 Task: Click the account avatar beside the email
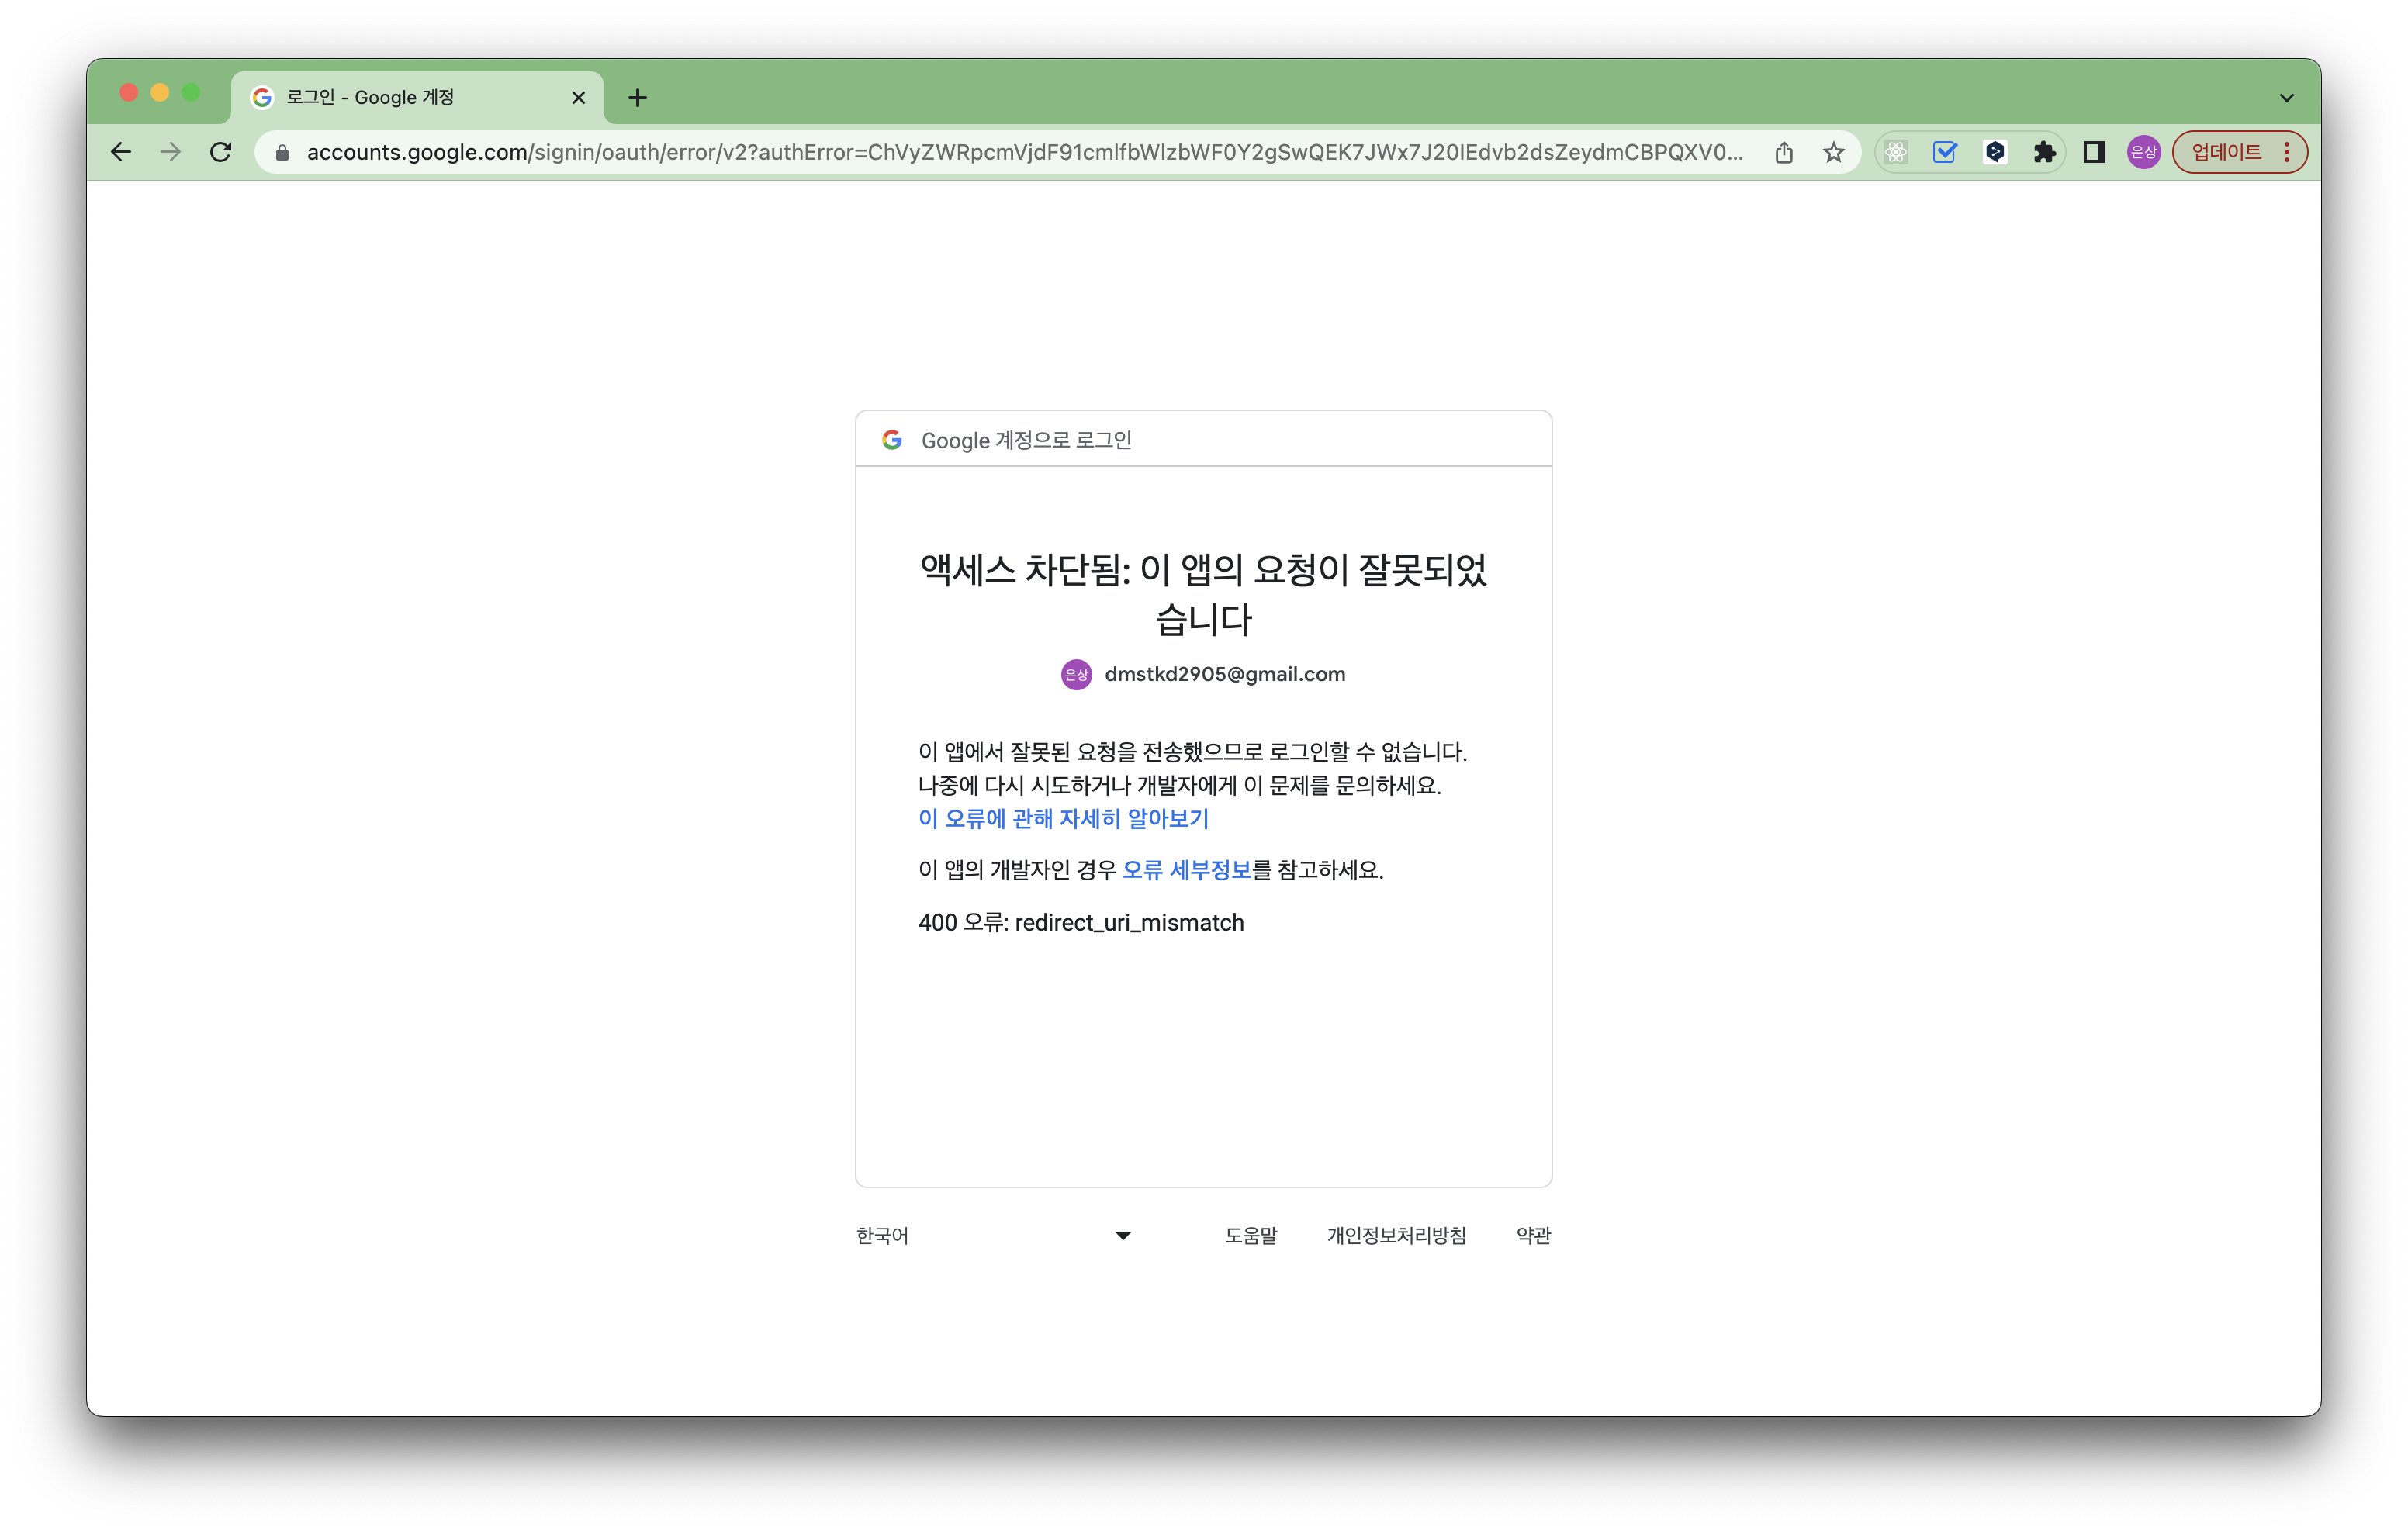[1076, 674]
